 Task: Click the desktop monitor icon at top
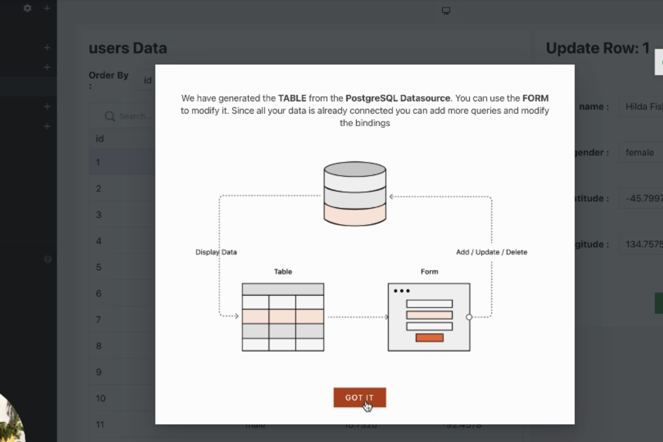pos(446,11)
